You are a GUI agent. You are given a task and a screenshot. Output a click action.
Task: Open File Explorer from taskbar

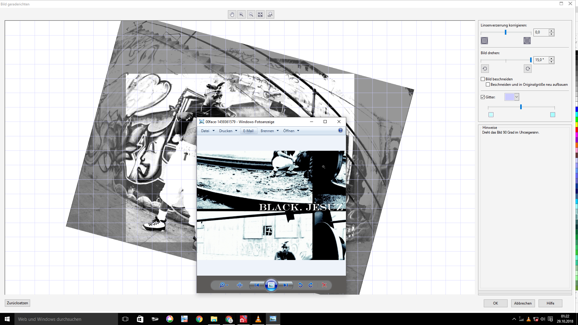click(x=214, y=319)
